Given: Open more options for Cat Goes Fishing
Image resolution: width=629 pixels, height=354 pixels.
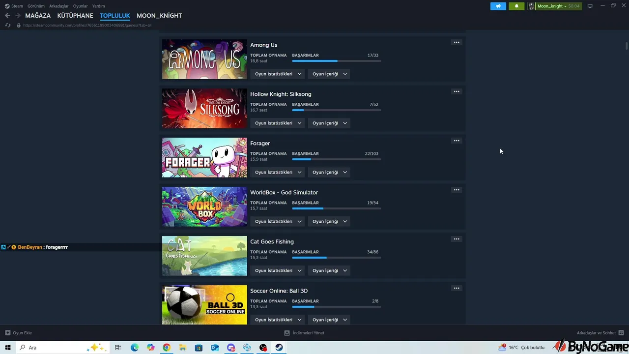Looking at the screenshot, I should pos(457,239).
